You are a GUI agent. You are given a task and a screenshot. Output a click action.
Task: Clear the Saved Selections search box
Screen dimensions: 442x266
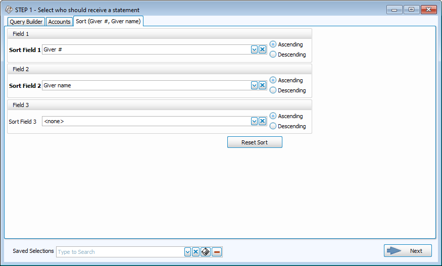click(x=195, y=252)
